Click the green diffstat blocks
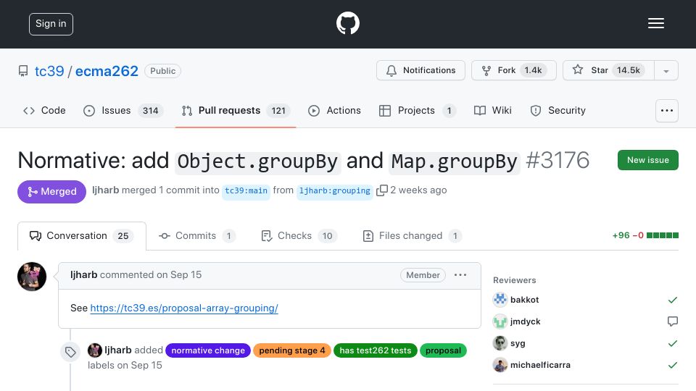Image resolution: width=696 pixels, height=391 pixels. [662, 235]
